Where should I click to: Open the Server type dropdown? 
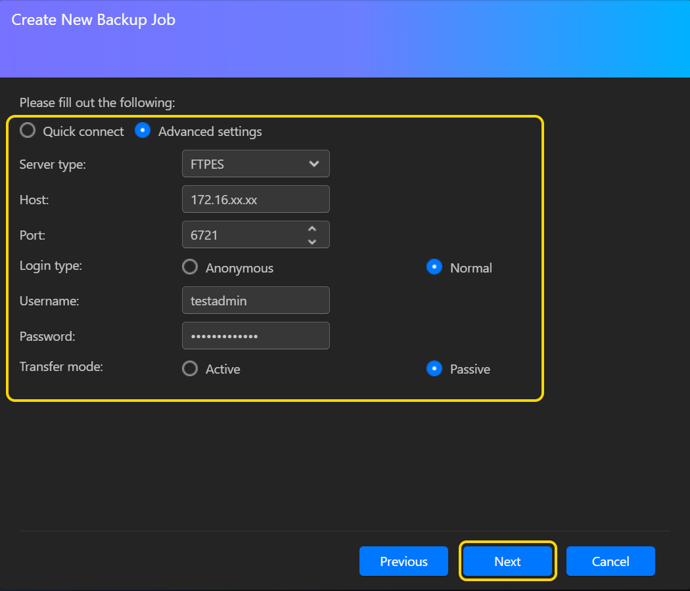pyautogui.click(x=255, y=164)
